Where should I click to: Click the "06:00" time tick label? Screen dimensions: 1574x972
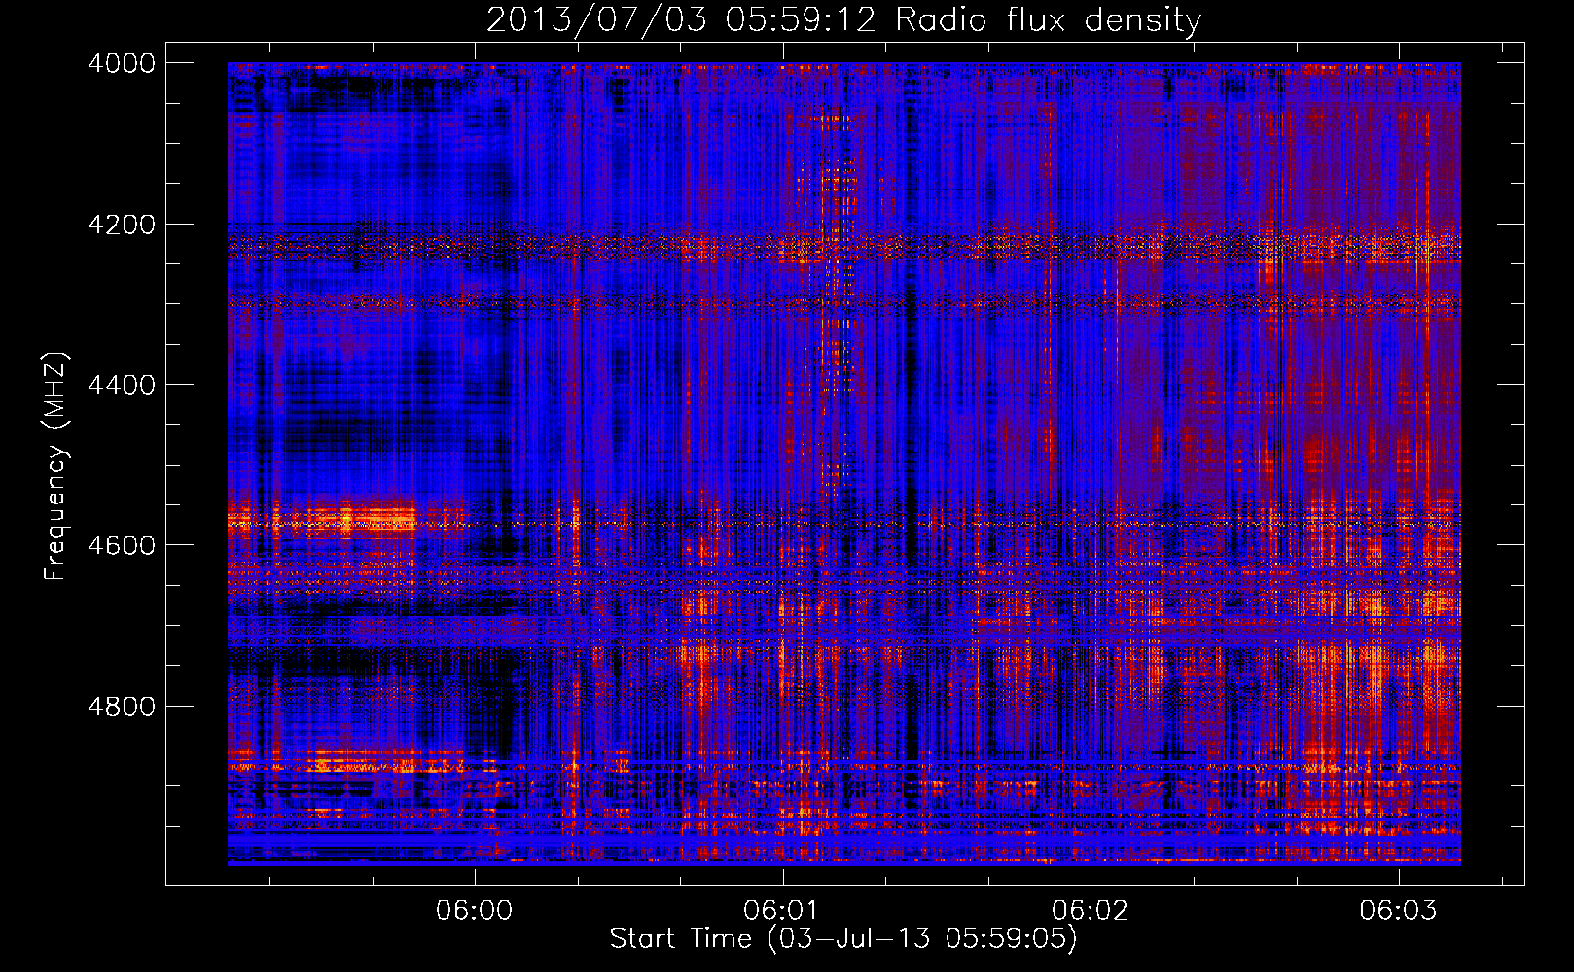tap(475, 910)
